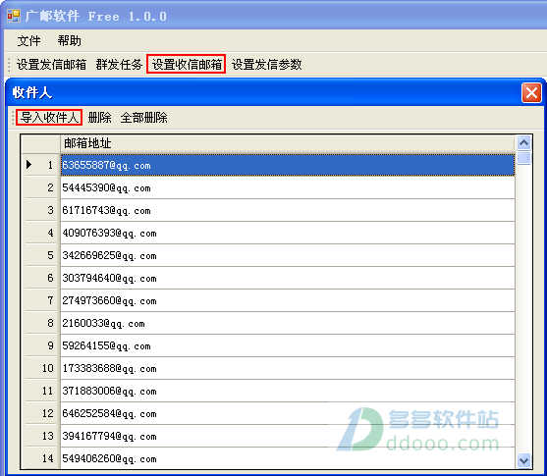Open 设置发信参数 settings
The height and width of the screenshot is (476, 547).
[x=266, y=64]
